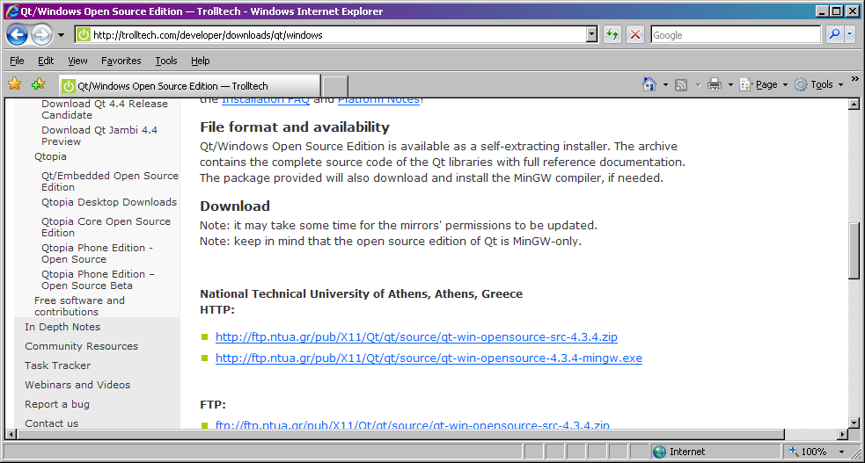The height and width of the screenshot is (463, 865).
Task: Click the Platform Notes link
Action: pyautogui.click(x=378, y=99)
